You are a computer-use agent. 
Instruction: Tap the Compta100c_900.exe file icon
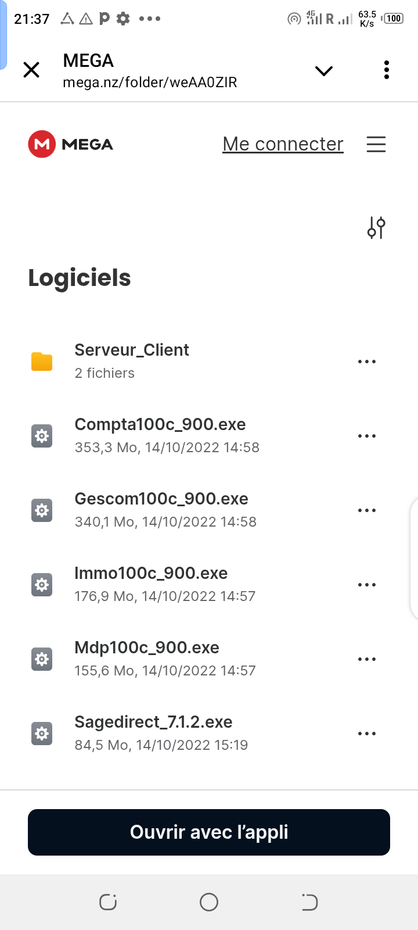pos(42,436)
